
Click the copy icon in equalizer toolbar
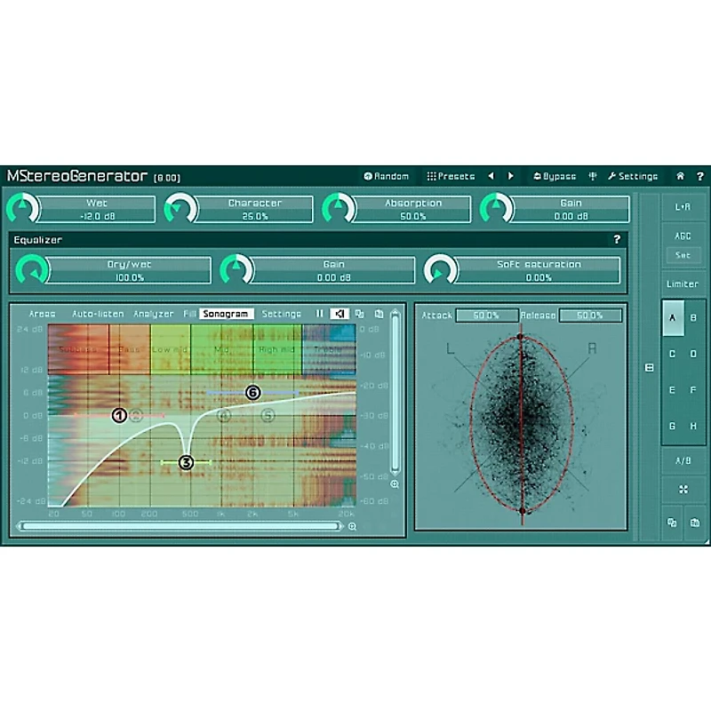[x=359, y=314]
